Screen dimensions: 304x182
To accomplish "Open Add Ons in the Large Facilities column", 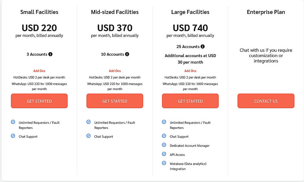I will coord(190,71).
